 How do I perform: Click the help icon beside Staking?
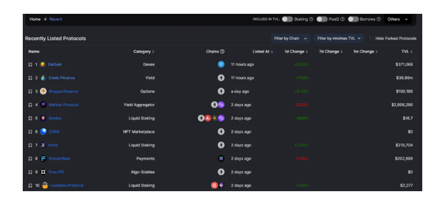click(x=311, y=19)
